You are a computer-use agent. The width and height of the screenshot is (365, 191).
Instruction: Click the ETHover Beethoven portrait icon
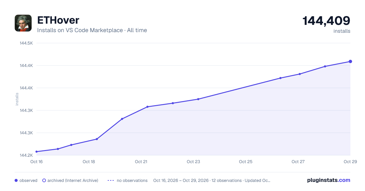click(x=23, y=23)
